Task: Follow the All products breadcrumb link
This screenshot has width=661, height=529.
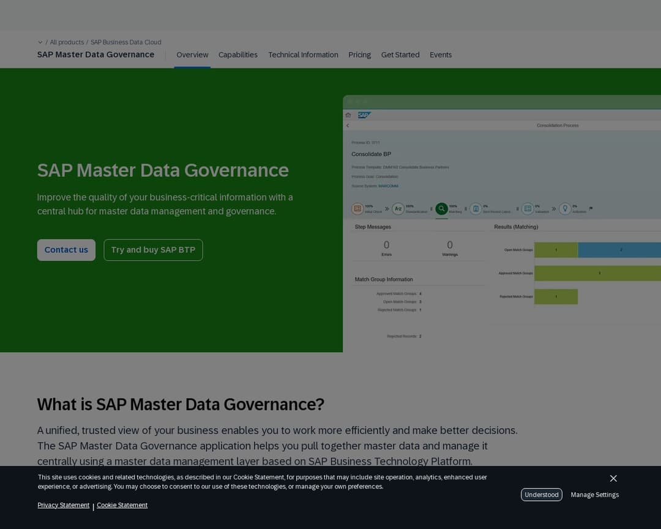Action: click(x=67, y=42)
